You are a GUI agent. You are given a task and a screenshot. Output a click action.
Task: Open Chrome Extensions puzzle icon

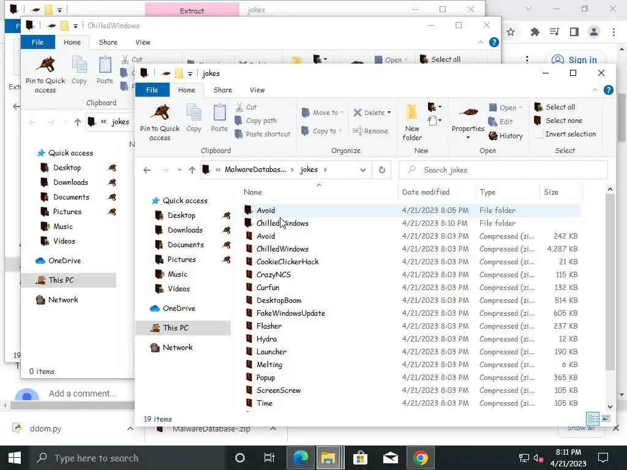click(535, 32)
